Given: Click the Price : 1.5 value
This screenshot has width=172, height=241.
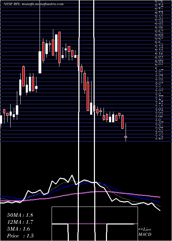Looking at the screenshot, I should [20, 236].
